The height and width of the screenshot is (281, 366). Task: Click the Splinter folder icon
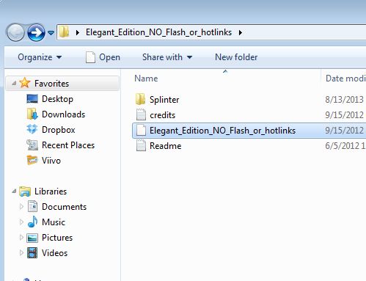click(x=141, y=99)
